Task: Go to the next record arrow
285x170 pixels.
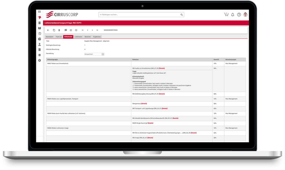Action: tap(92, 30)
